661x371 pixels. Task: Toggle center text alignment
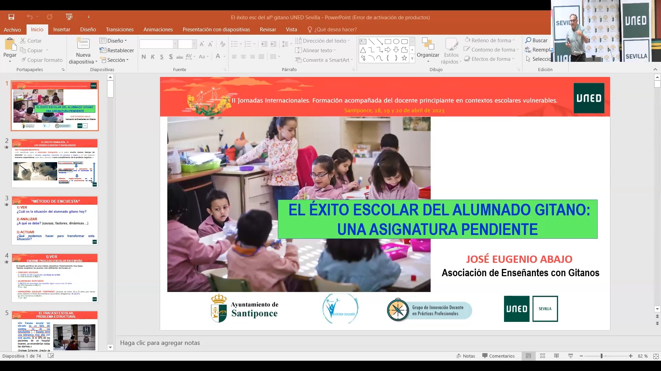[x=243, y=57]
